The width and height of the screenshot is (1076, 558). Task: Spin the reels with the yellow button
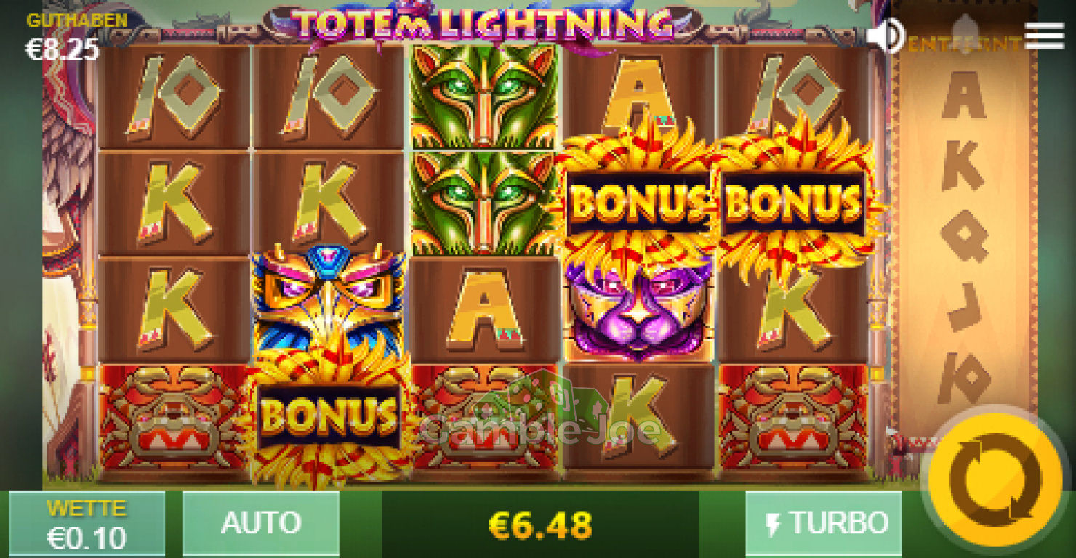point(994,480)
